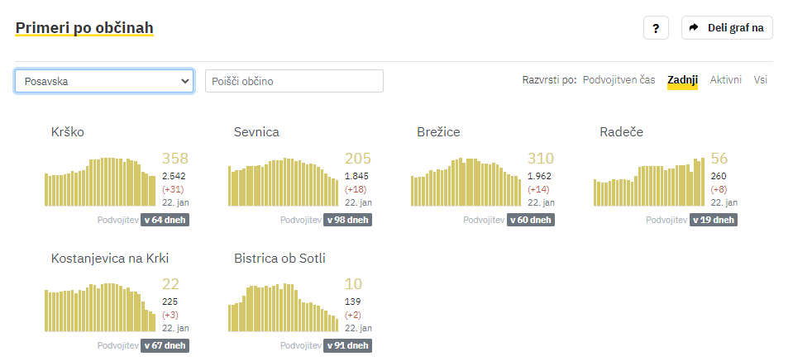This screenshot has width=793, height=361.
Task: Click the v 64 dneh badge
Action: pyautogui.click(x=165, y=220)
